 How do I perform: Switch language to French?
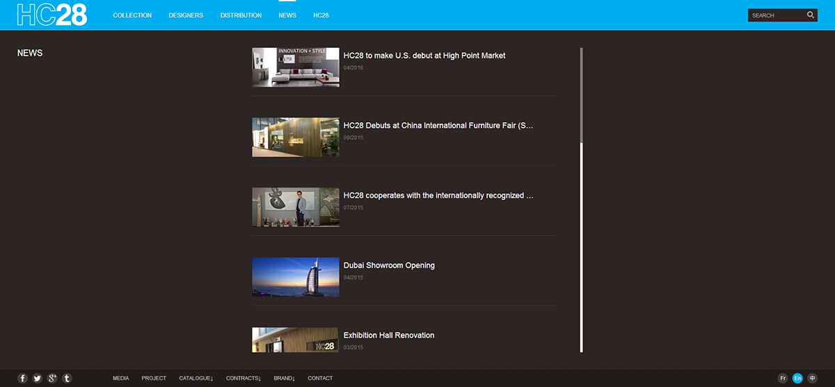tap(783, 379)
